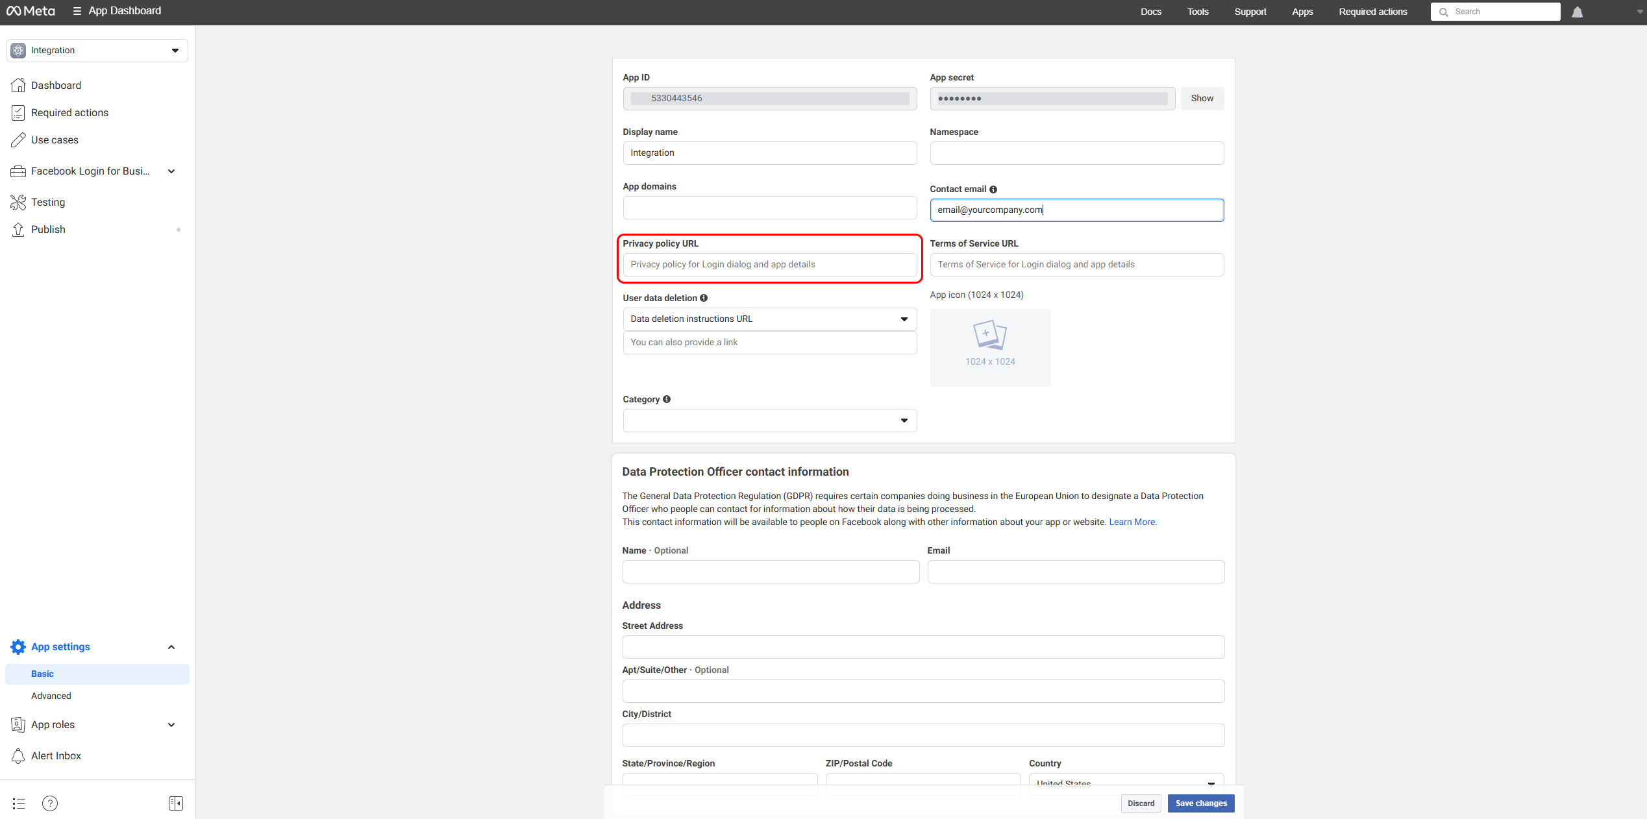Open the App Dashboard hamburger menu
1647x819 pixels.
(x=77, y=11)
